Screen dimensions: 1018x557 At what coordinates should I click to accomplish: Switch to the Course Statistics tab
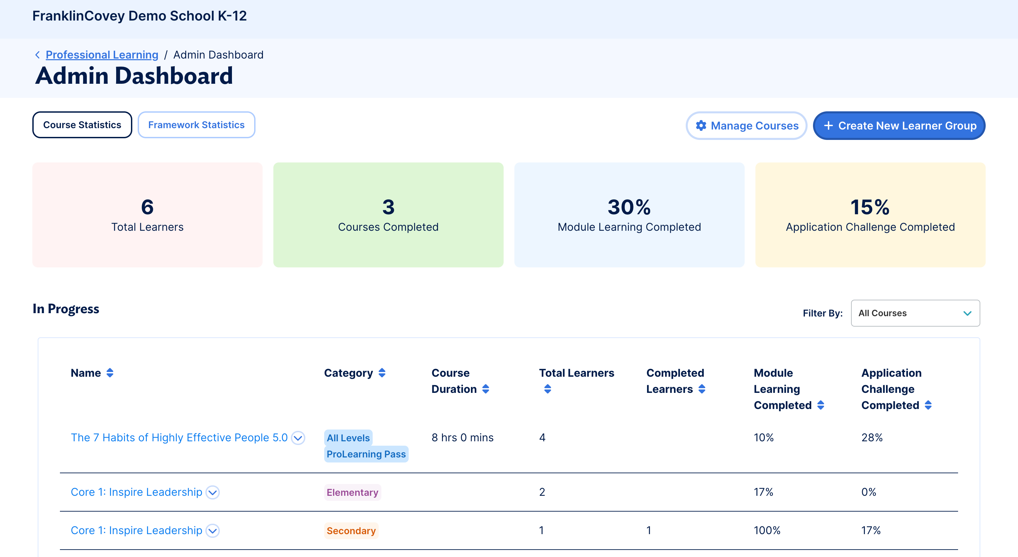coord(82,125)
